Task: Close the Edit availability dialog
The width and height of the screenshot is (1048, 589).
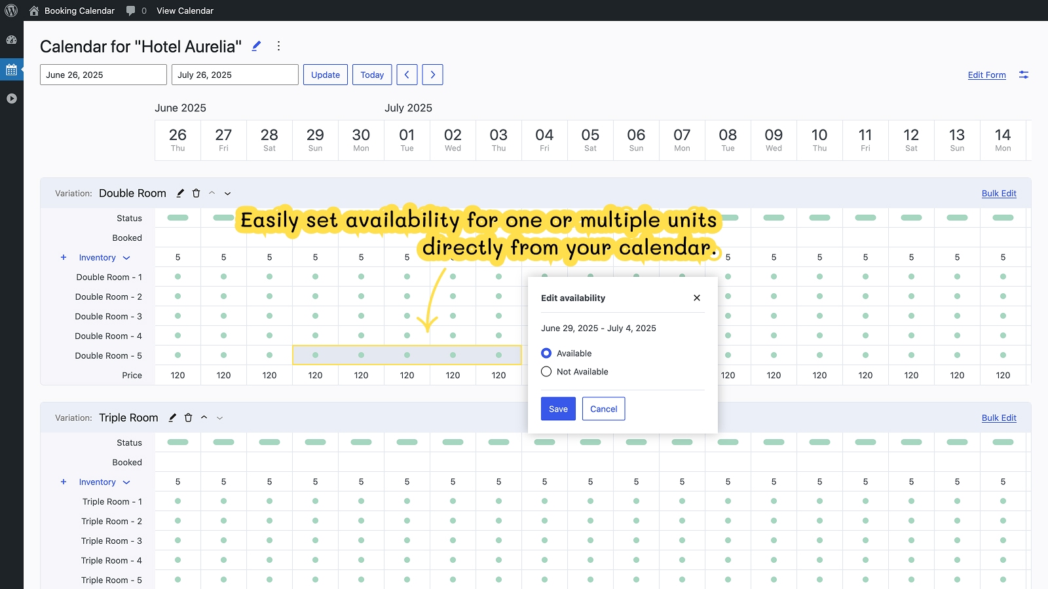Action: [697, 298]
